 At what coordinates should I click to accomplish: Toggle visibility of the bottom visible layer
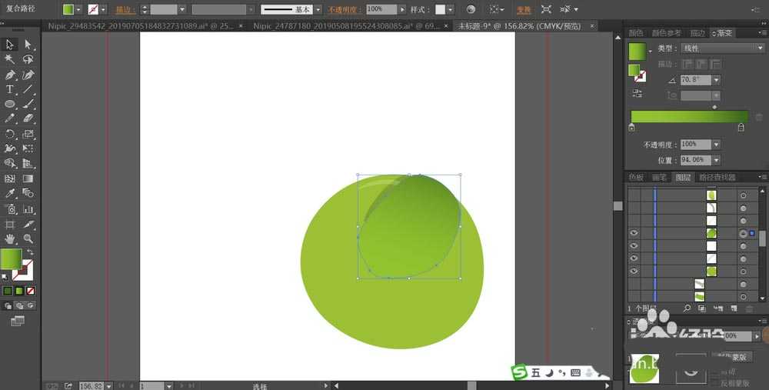(634, 271)
